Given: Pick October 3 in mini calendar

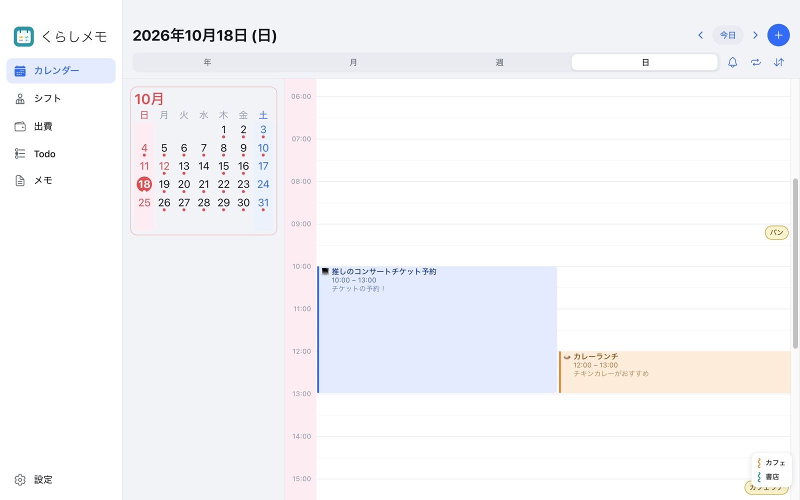Looking at the screenshot, I should [x=263, y=130].
